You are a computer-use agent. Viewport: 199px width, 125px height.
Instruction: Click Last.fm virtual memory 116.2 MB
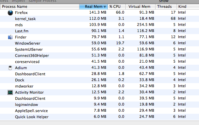click(x=146, y=31)
